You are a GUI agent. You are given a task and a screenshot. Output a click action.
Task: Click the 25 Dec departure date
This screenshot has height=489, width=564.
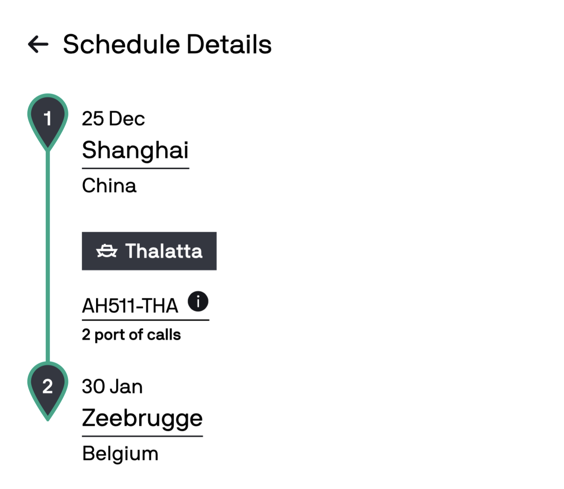pos(113,119)
